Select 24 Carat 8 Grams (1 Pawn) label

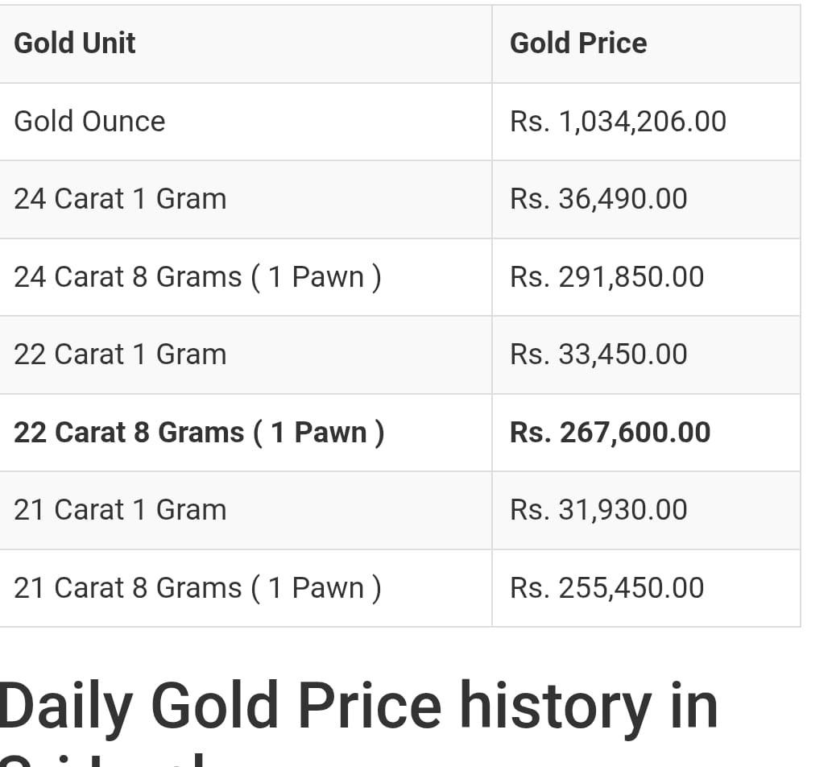pyautogui.click(x=197, y=277)
